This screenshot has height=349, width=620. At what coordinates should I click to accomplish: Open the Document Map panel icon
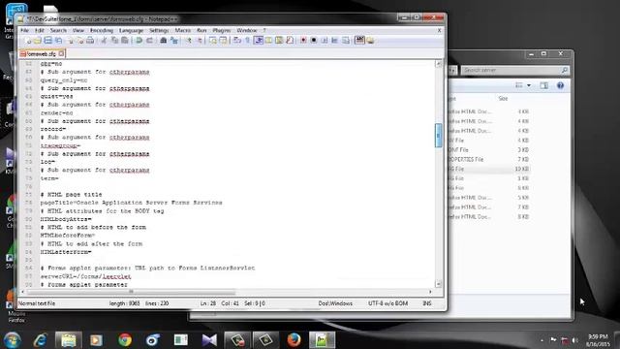pyautogui.click(x=279, y=41)
